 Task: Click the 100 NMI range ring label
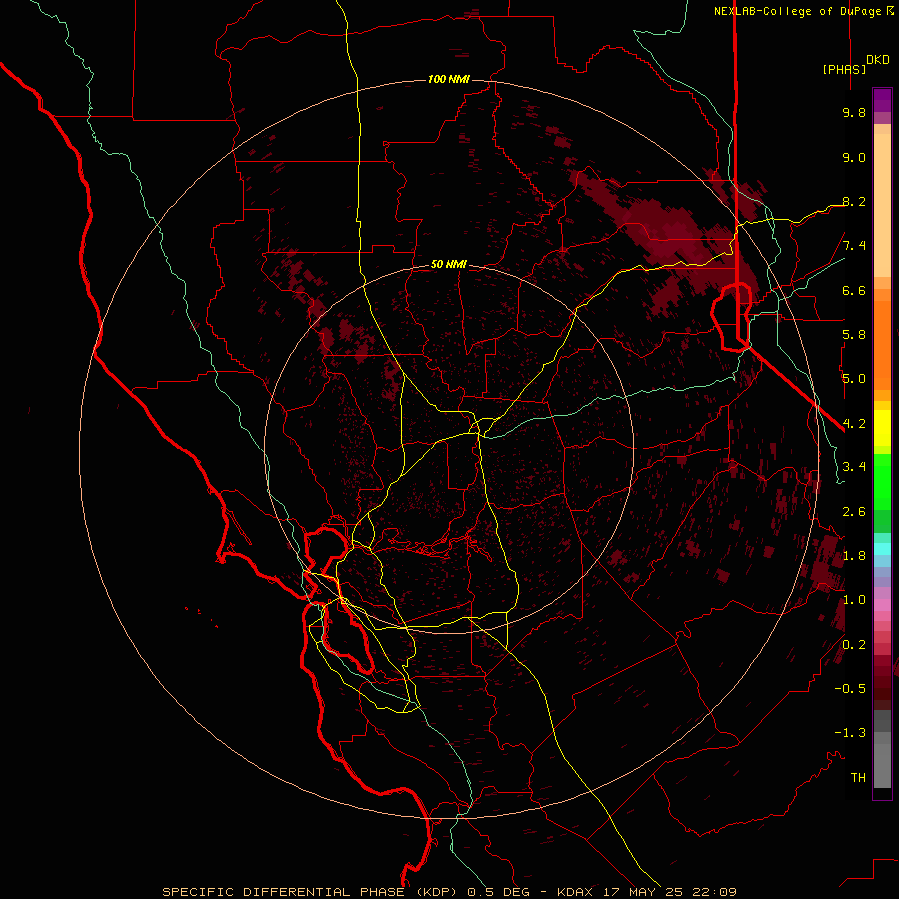pyautogui.click(x=449, y=79)
